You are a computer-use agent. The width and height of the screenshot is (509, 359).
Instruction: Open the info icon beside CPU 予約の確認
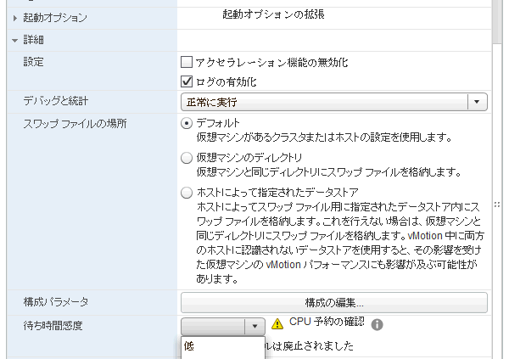(x=377, y=324)
